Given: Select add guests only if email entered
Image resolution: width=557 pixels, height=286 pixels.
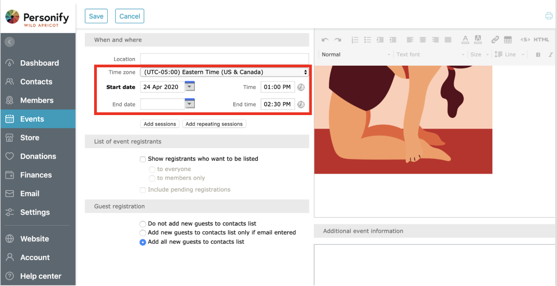Looking at the screenshot, I should (143, 233).
